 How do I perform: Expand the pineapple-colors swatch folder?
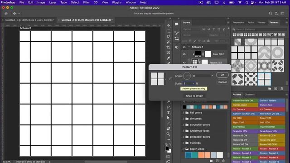[x=184, y=137]
